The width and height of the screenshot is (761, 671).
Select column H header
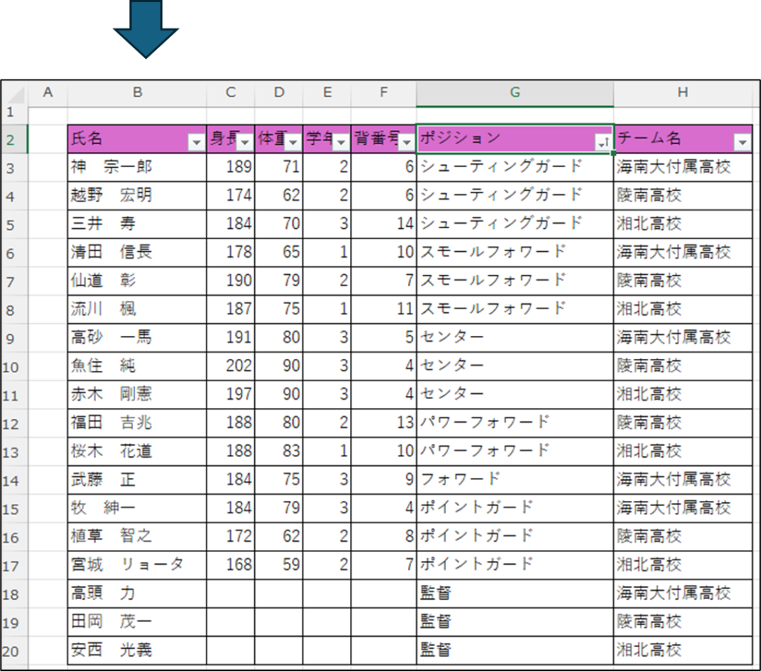click(x=683, y=92)
